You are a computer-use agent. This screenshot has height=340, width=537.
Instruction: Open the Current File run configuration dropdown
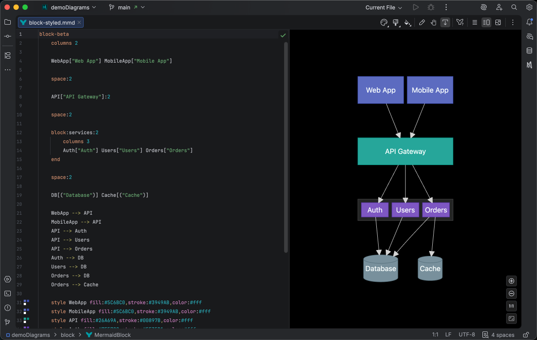[x=384, y=7]
